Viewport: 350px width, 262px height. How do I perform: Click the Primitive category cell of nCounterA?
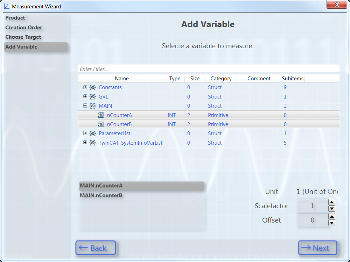(218, 115)
